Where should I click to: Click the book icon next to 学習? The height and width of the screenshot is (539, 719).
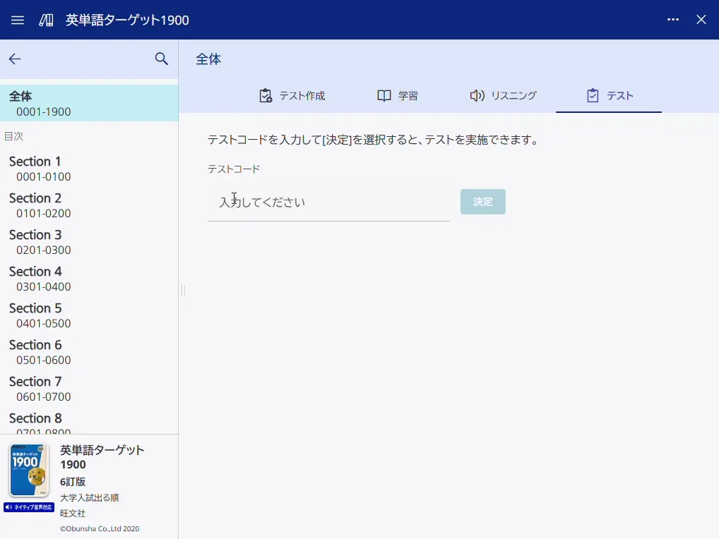coord(383,95)
